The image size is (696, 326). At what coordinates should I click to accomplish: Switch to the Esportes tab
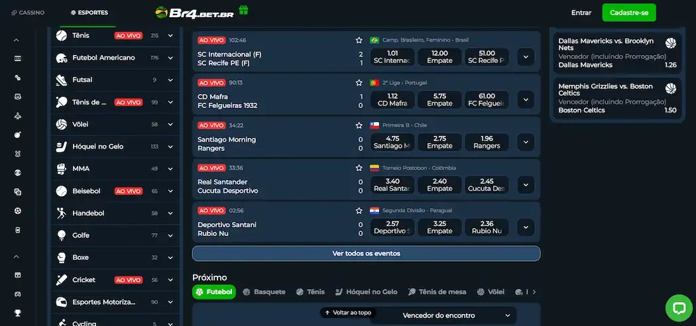point(89,13)
